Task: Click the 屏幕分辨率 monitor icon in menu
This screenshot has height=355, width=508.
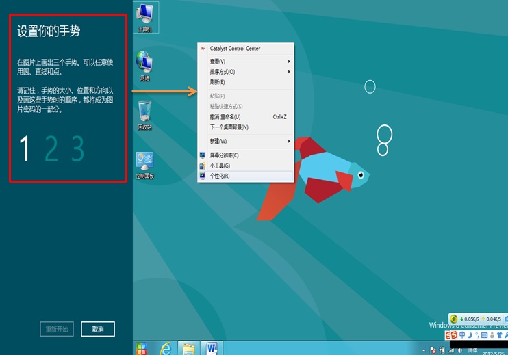Action: [203, 155]
